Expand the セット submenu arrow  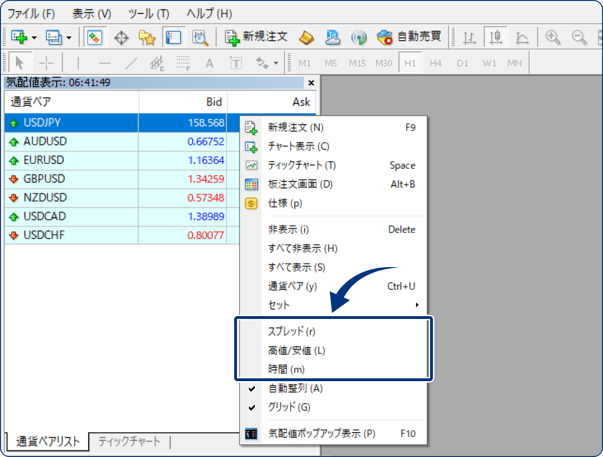click(417, 305)
